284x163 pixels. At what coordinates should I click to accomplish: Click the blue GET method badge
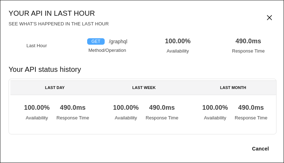[x=96, y=41]
